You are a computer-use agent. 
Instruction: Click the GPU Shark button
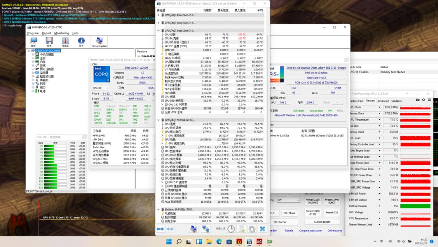coord(289,213)
